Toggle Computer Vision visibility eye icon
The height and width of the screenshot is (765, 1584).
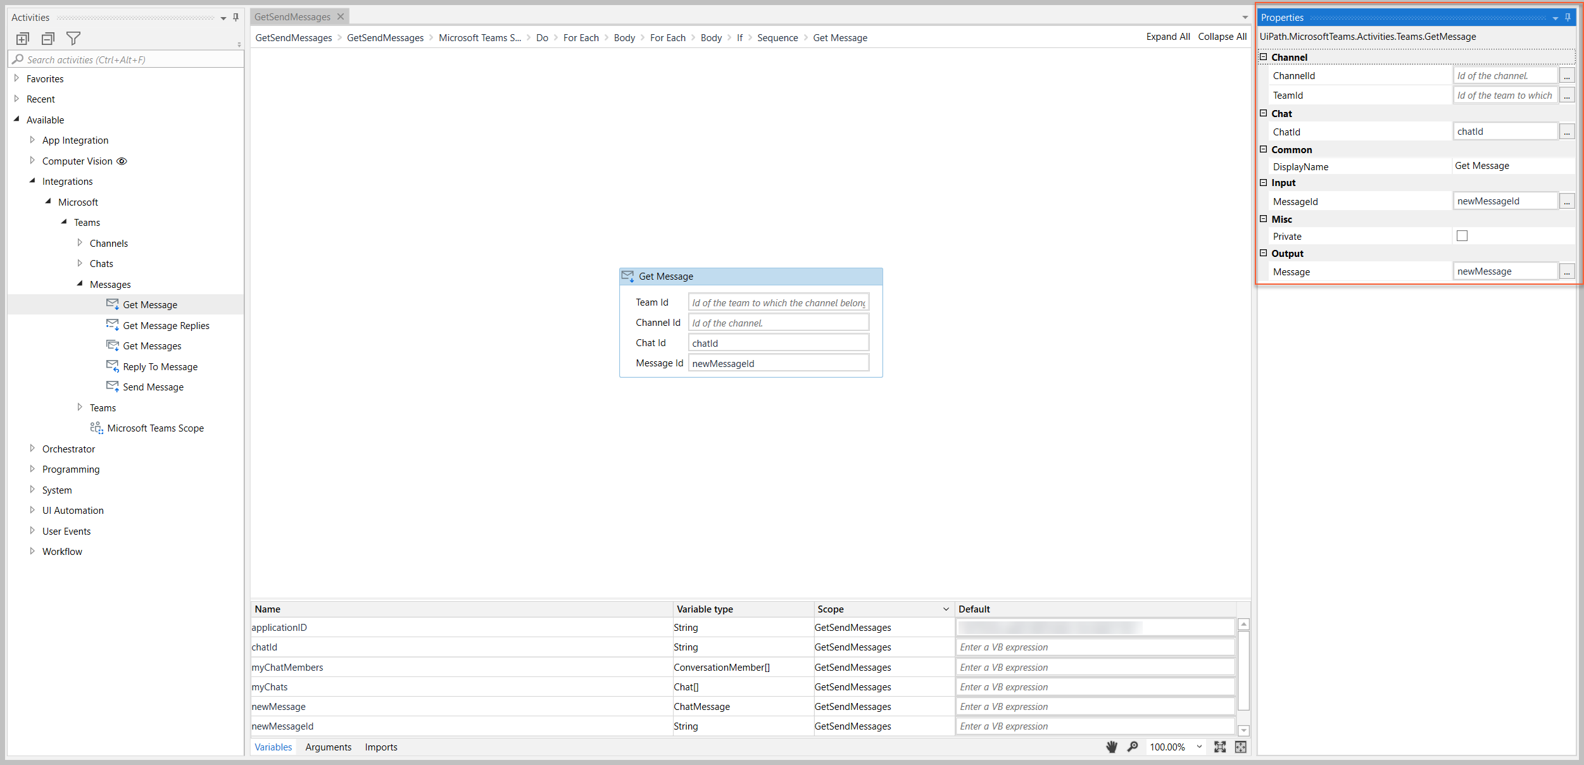122,161
